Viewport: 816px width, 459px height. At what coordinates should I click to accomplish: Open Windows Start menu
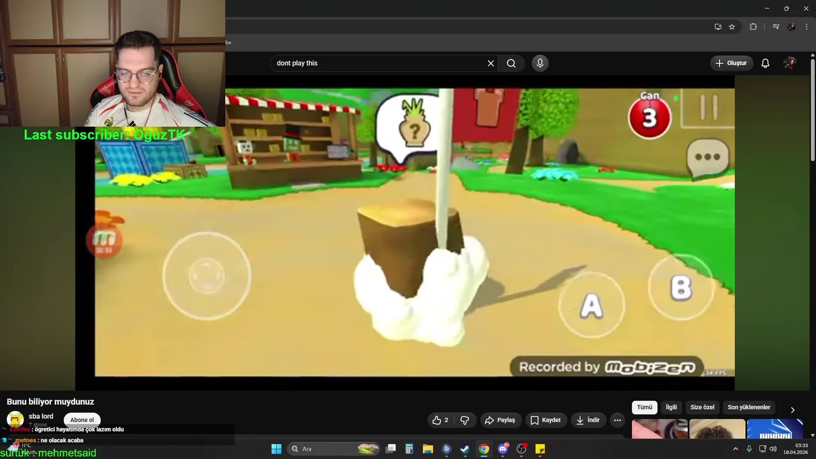[276, 449]
